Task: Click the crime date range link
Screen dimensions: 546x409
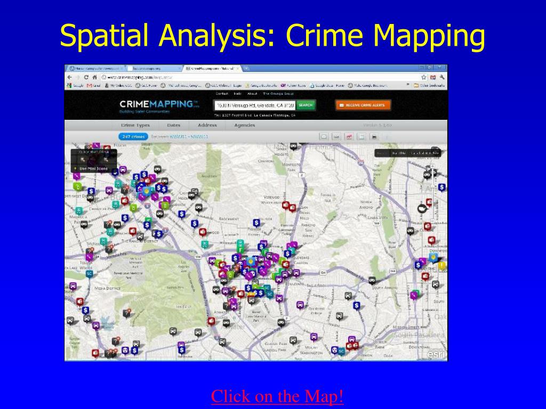Action: (188, 137)
